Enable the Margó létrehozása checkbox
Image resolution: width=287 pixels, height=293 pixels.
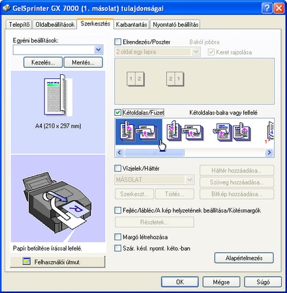point(117,237)
